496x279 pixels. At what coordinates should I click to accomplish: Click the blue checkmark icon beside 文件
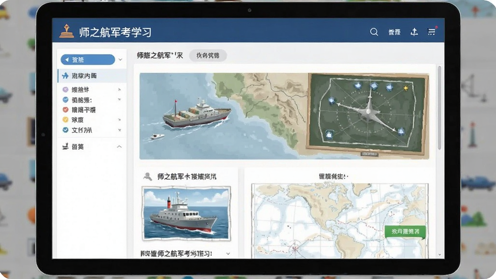tap(65, 130)
